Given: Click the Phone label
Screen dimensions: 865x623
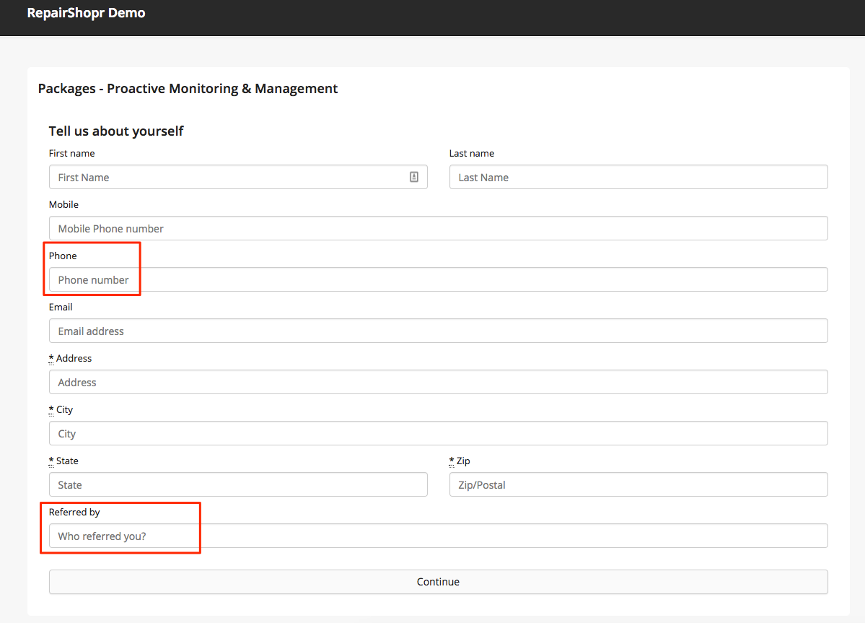Looking at the screenshot, I should point(63,256).
